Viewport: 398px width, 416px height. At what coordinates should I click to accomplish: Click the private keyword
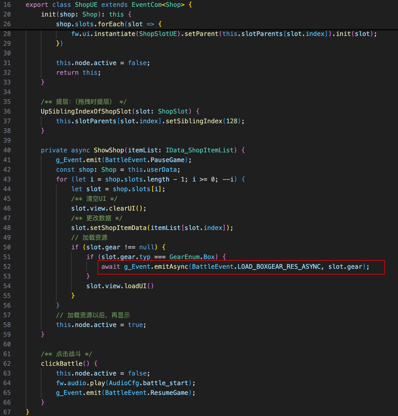click(54, 150)
